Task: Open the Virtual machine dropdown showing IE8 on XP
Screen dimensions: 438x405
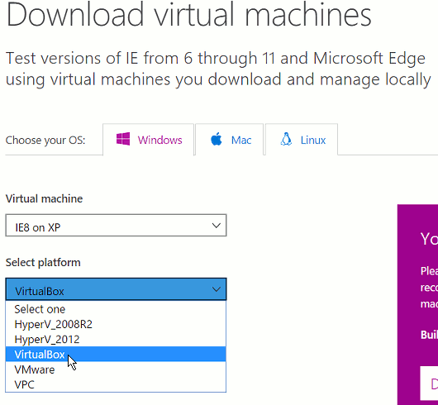Action: point(116,226)
